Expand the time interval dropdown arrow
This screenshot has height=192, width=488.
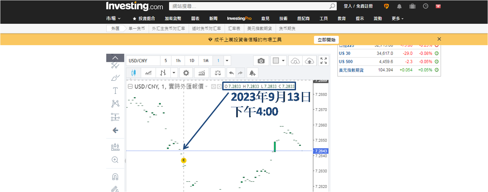227,61
